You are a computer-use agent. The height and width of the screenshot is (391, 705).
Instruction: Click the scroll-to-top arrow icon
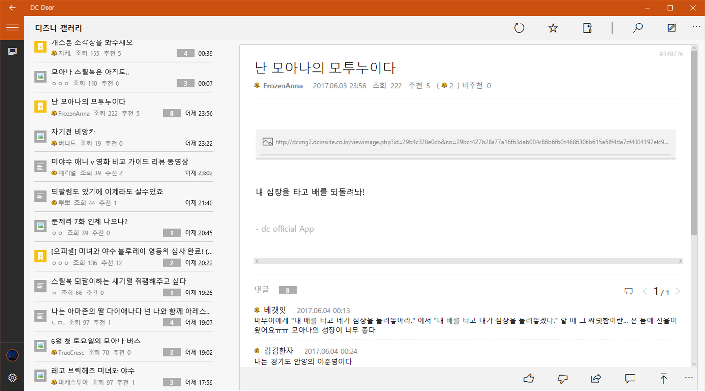[664, 378]
